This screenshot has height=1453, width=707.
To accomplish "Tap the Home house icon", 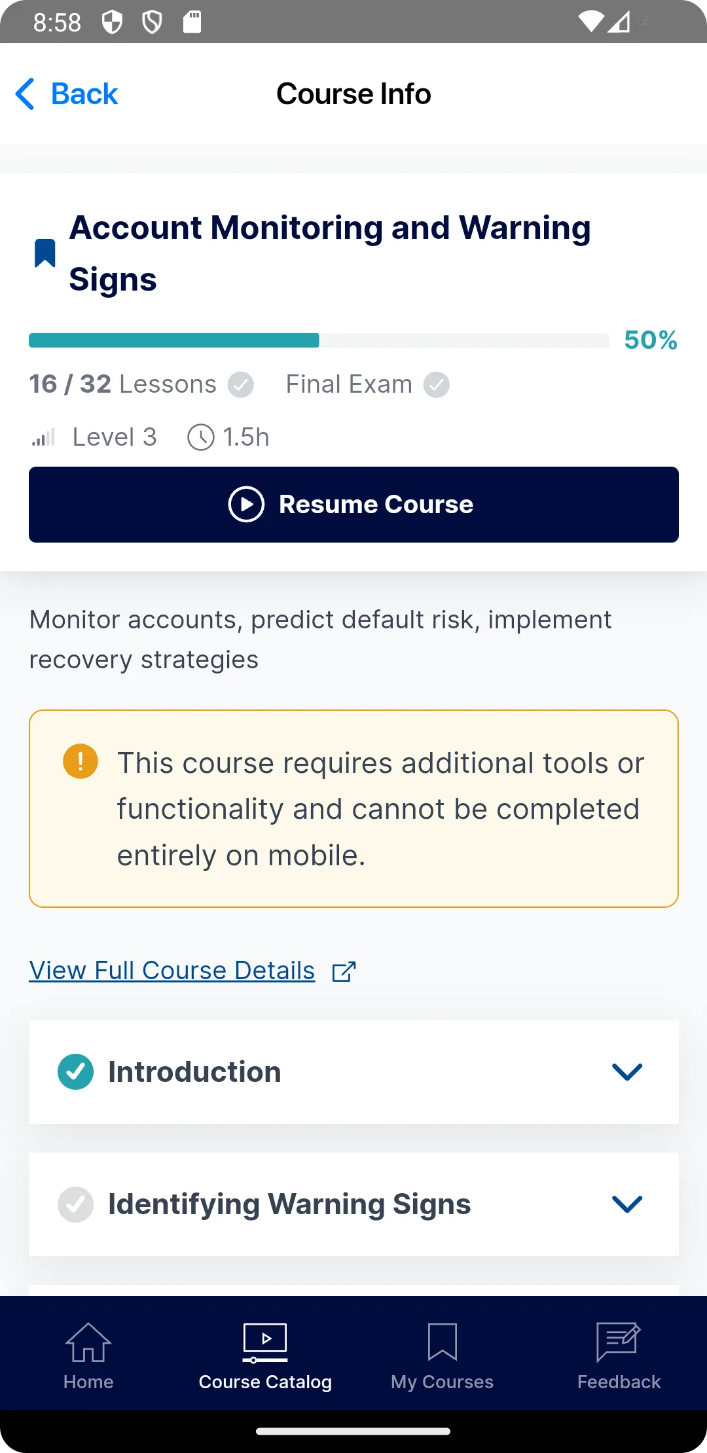I will tap(88, 1342).
